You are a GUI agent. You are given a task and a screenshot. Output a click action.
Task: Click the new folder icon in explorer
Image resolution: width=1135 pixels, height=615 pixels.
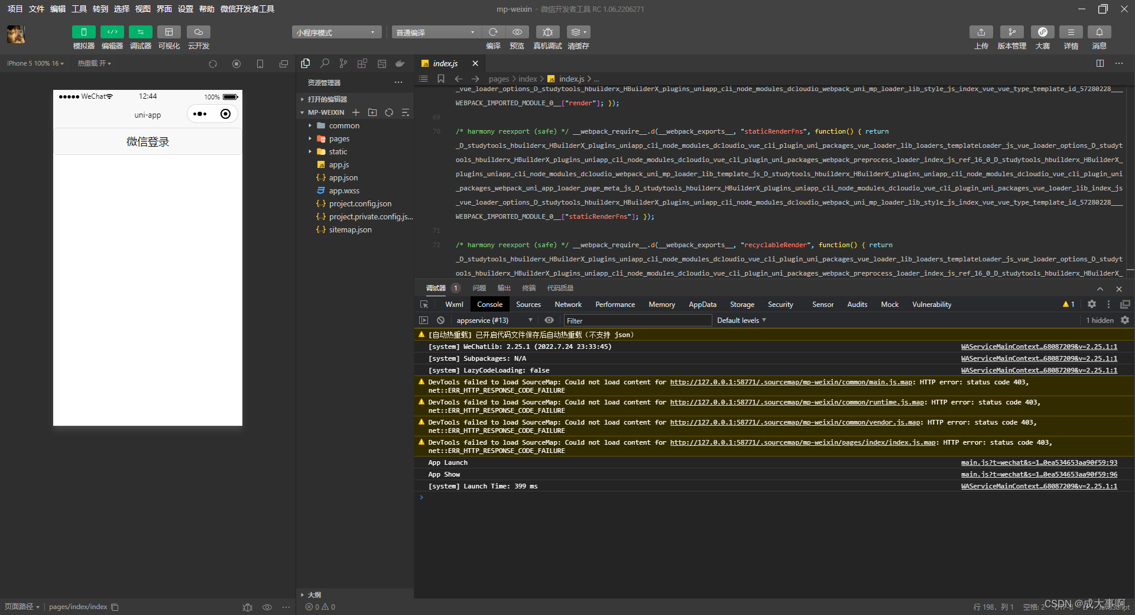pos(372,112)
